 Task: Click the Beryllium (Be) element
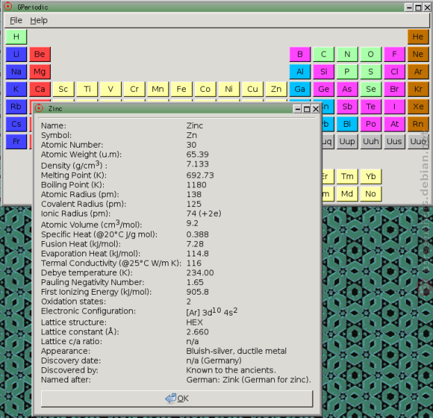[40, 54]
